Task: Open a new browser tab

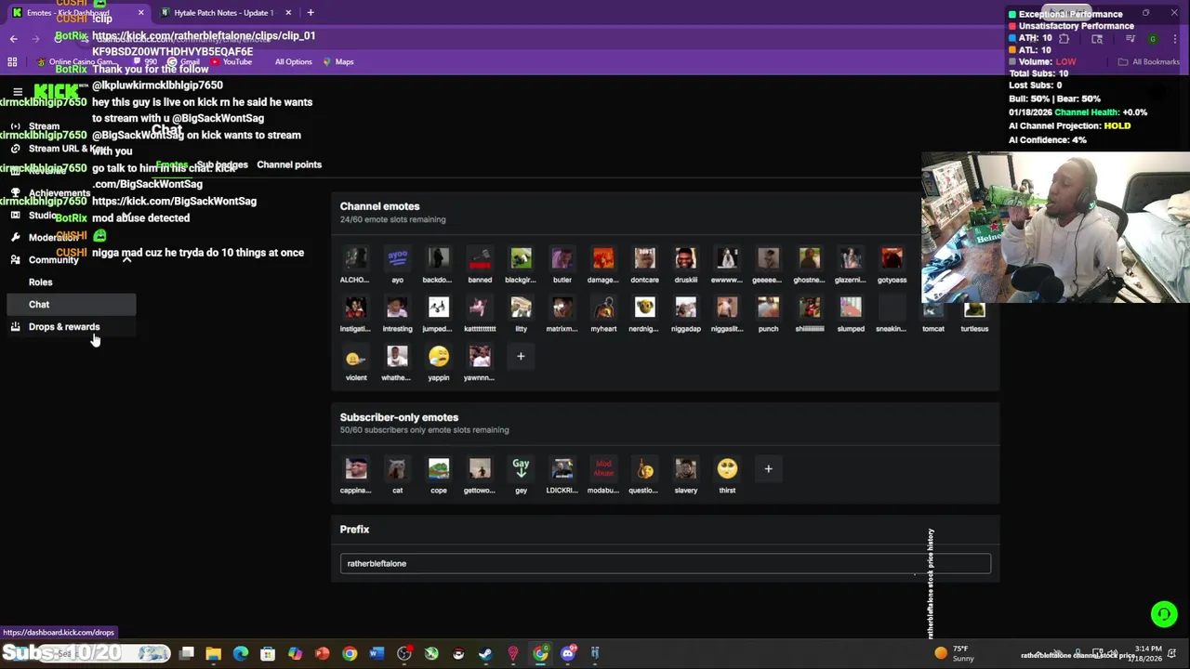Action: point(311,12)
